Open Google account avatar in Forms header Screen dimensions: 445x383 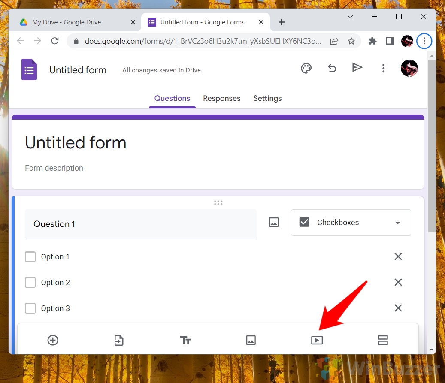tap(409, 68)
